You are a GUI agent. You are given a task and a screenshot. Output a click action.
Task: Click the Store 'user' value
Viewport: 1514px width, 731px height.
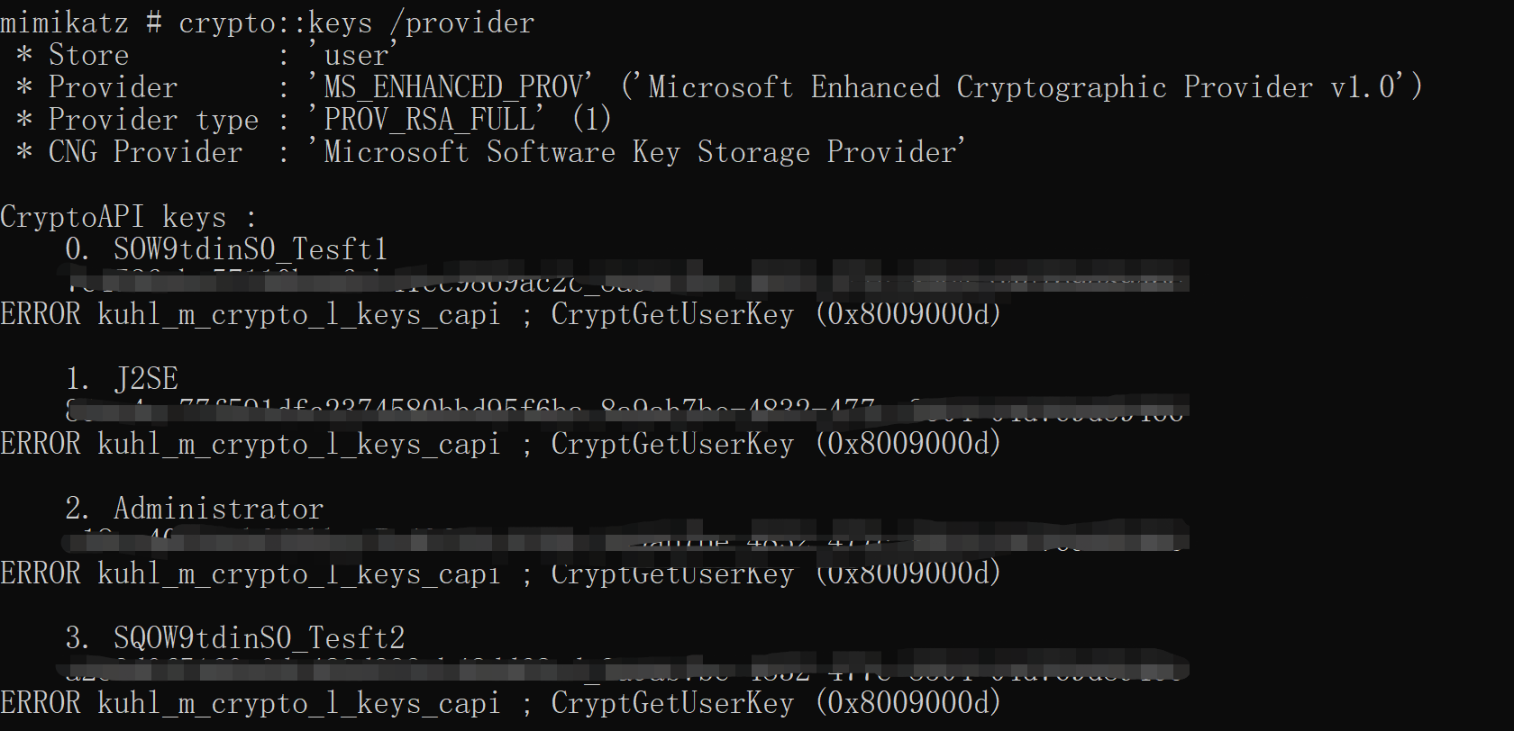[352, 55]
